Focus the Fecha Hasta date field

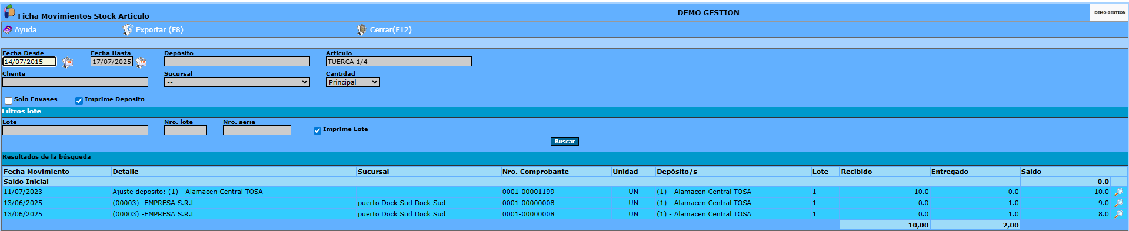click(x=112, y=62)
